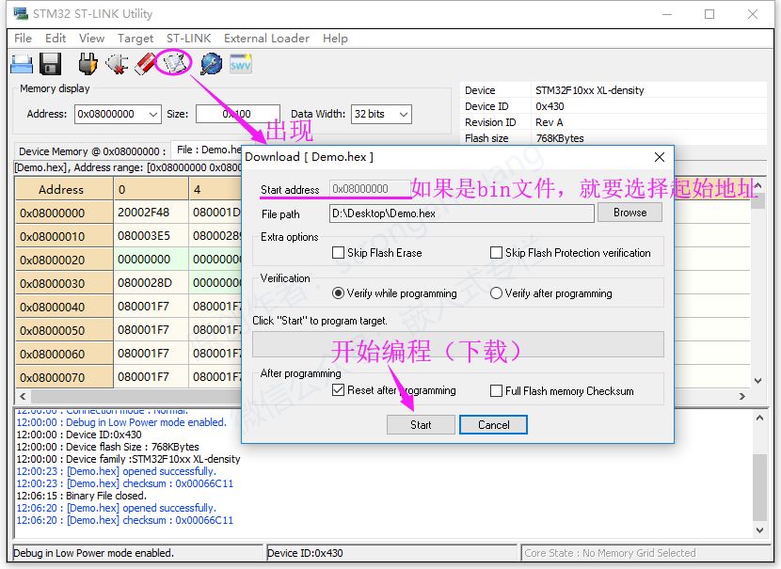Click device info value STM32F10xx XL-density
The width and height of the screenshot is (781, 569).
click(x=590, y=90)
